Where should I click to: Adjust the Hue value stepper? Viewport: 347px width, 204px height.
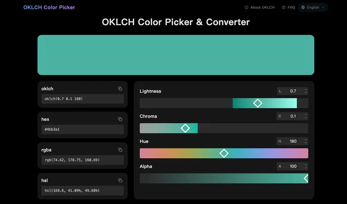[306, 141]
